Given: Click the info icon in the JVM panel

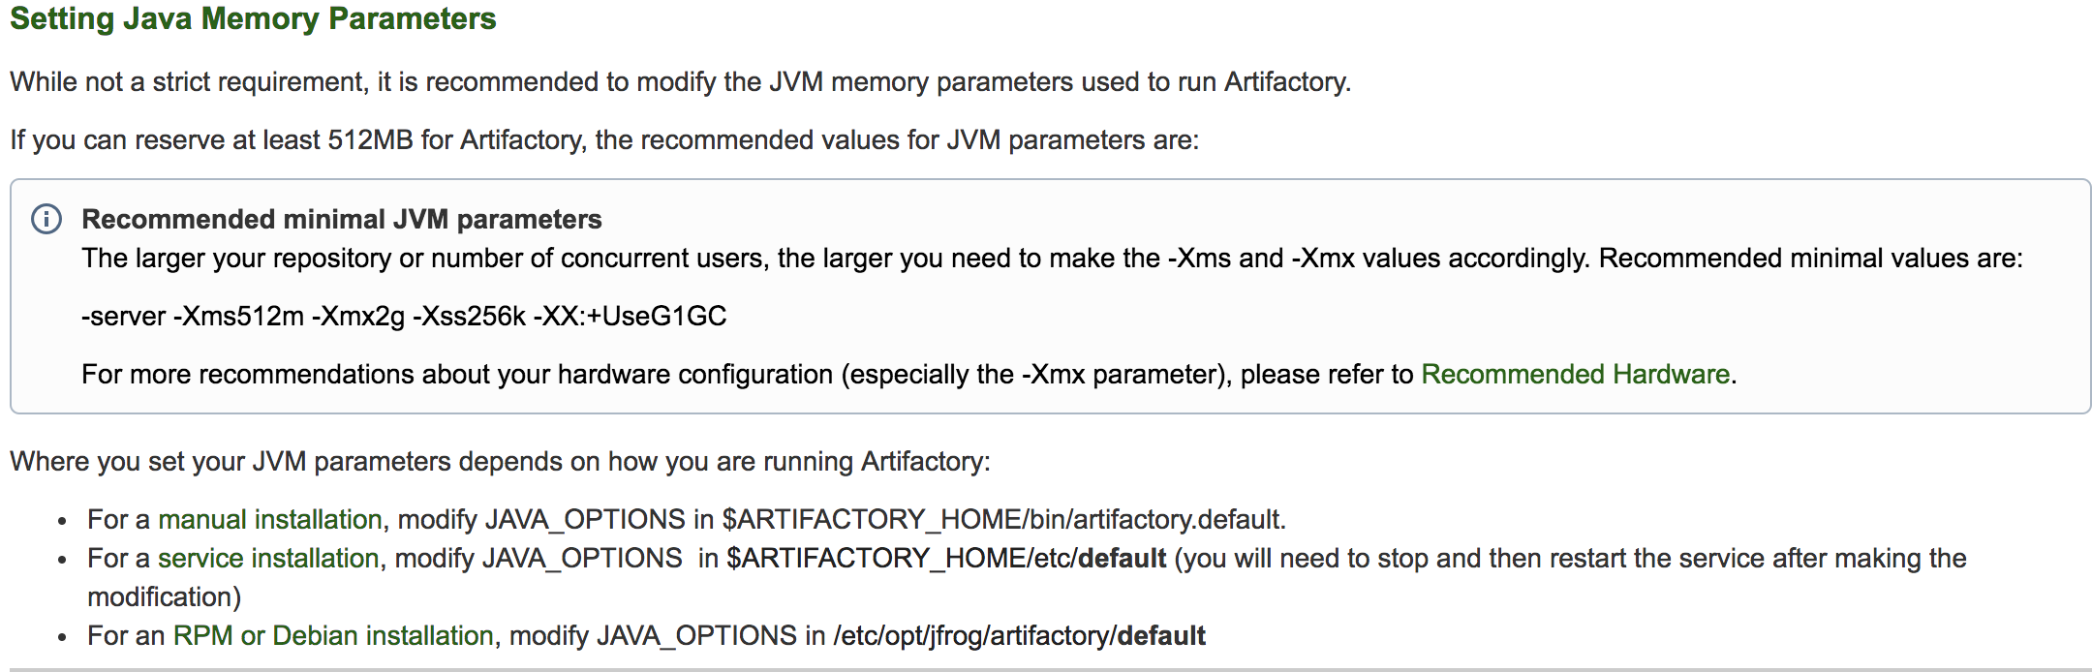Looking at the screenshot, I should pos(46,219).
